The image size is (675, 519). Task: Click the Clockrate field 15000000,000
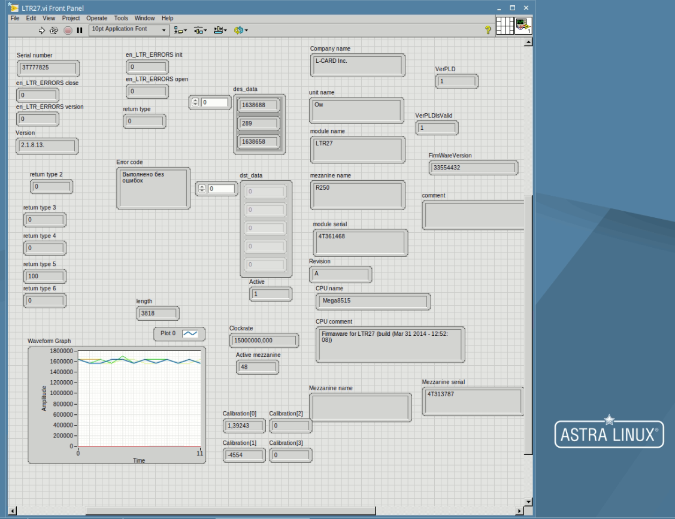click(264, 341)
